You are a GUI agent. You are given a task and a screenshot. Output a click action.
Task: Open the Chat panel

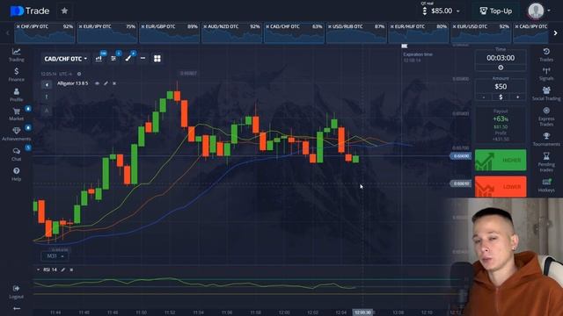click(16, 154)
